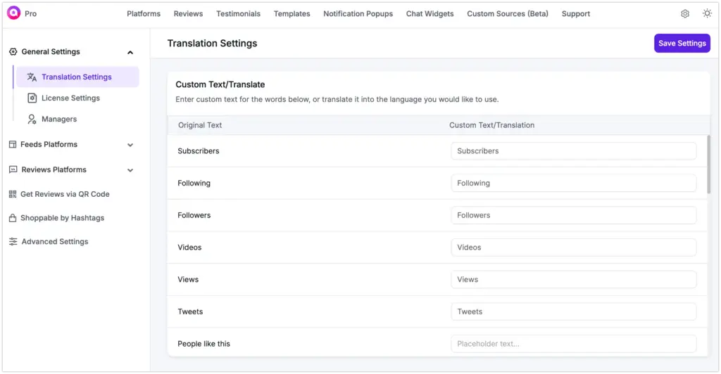Toggle light/dark mode sun icon
The height and width of the screenshot is (374, 721).
tap(707, 13)
